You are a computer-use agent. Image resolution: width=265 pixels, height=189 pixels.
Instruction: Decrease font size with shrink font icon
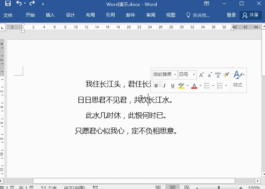210,75
